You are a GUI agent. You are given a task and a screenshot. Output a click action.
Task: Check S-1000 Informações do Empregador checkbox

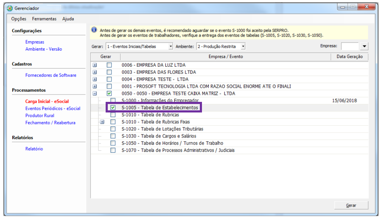coord(113,101)
